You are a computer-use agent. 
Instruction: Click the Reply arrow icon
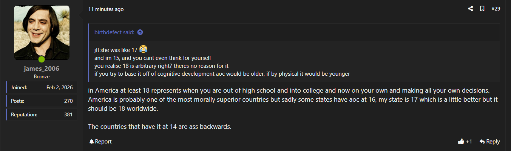482,142
